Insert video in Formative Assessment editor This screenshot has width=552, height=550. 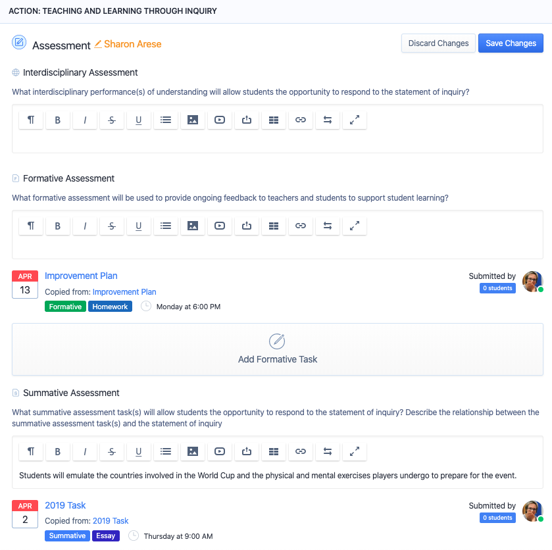click(220, 226)
